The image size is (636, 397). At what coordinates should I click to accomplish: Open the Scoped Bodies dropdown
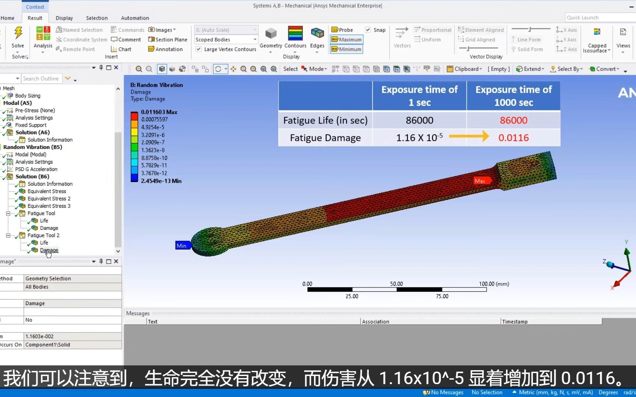(x=254, y=39)
